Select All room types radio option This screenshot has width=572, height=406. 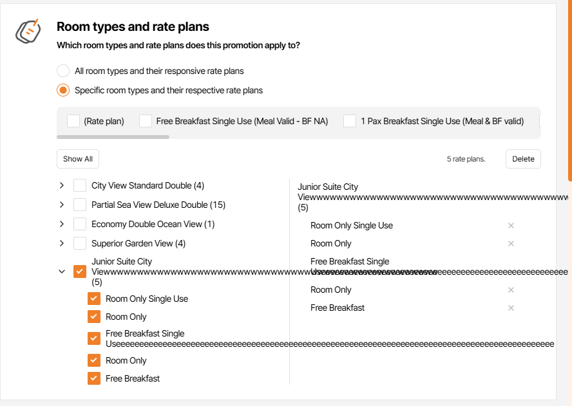pyautogui.click(x=63, y=71)
